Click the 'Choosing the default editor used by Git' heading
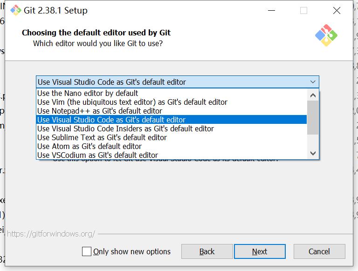 point(96,33)
